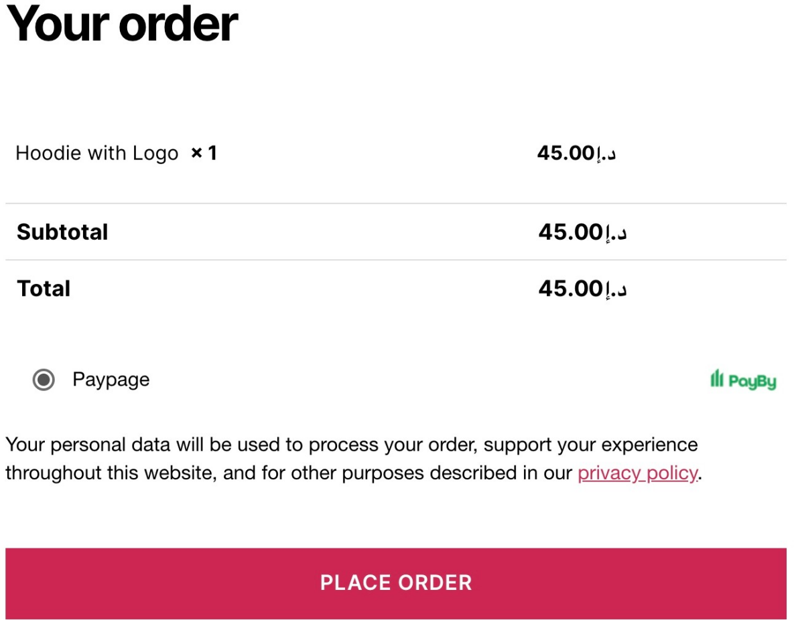Select the Paypage radio button
The image size is (794, 620).
click(x=44, y=380)
